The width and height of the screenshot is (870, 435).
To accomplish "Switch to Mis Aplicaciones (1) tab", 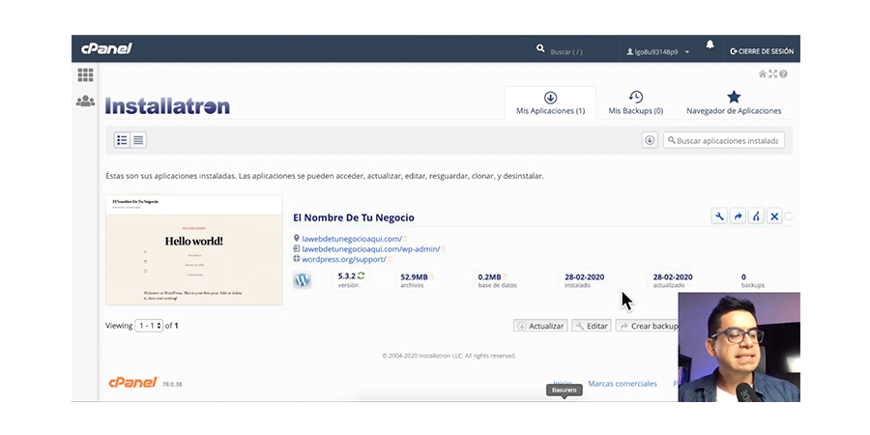I will pyautogui.click(x=550, y=103).
